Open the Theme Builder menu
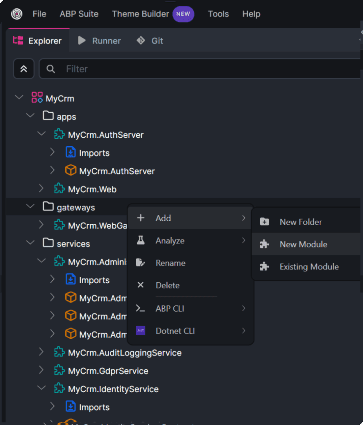 [141, 14]
